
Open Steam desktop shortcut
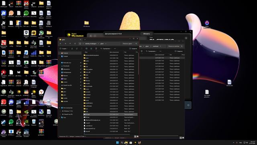coord(4,122)
